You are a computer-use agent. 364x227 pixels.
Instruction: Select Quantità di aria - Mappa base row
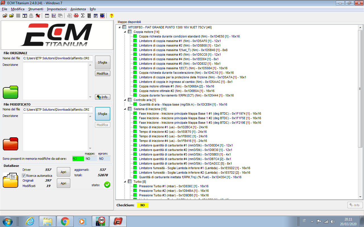pyautogui.click(x=183, y=104)
